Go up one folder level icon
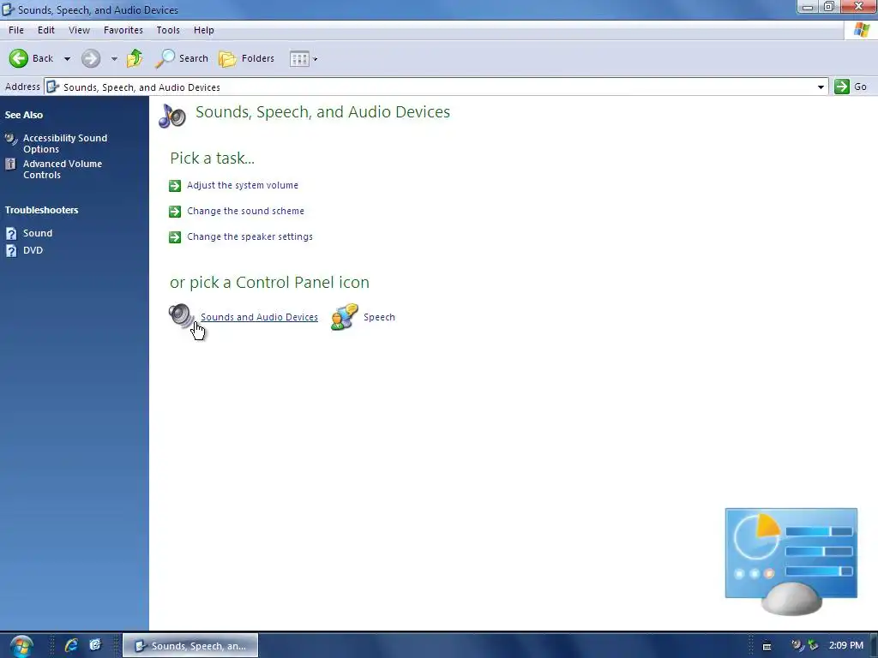 (135, 58)
